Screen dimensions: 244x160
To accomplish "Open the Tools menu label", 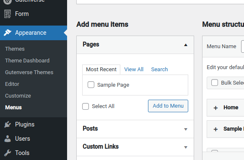I will click(x=22, y=153).
